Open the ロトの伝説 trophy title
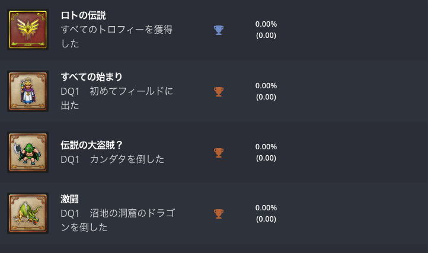 (x=84, y=15)
